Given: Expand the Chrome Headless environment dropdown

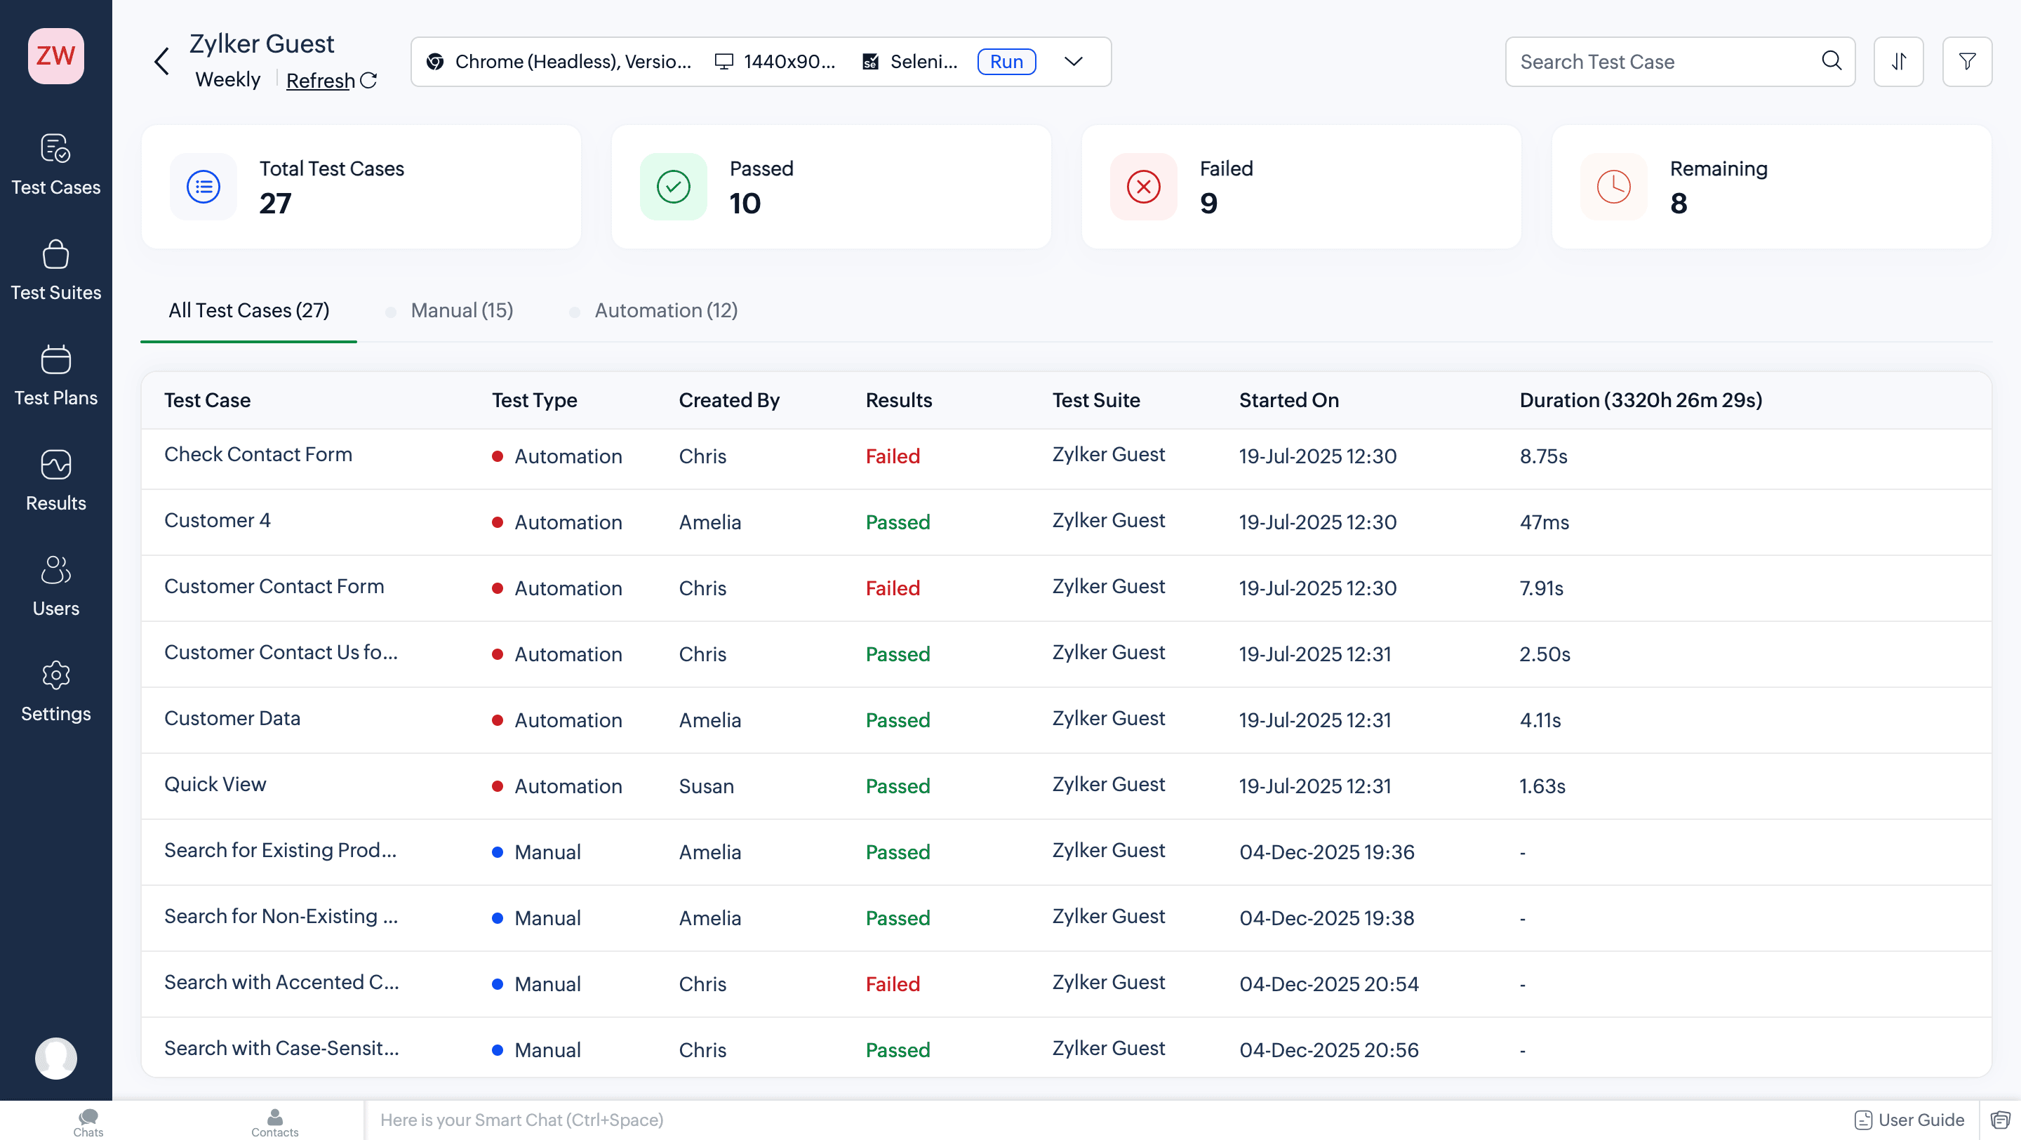Looking at the screenshot, I should tap(1073, 61).
